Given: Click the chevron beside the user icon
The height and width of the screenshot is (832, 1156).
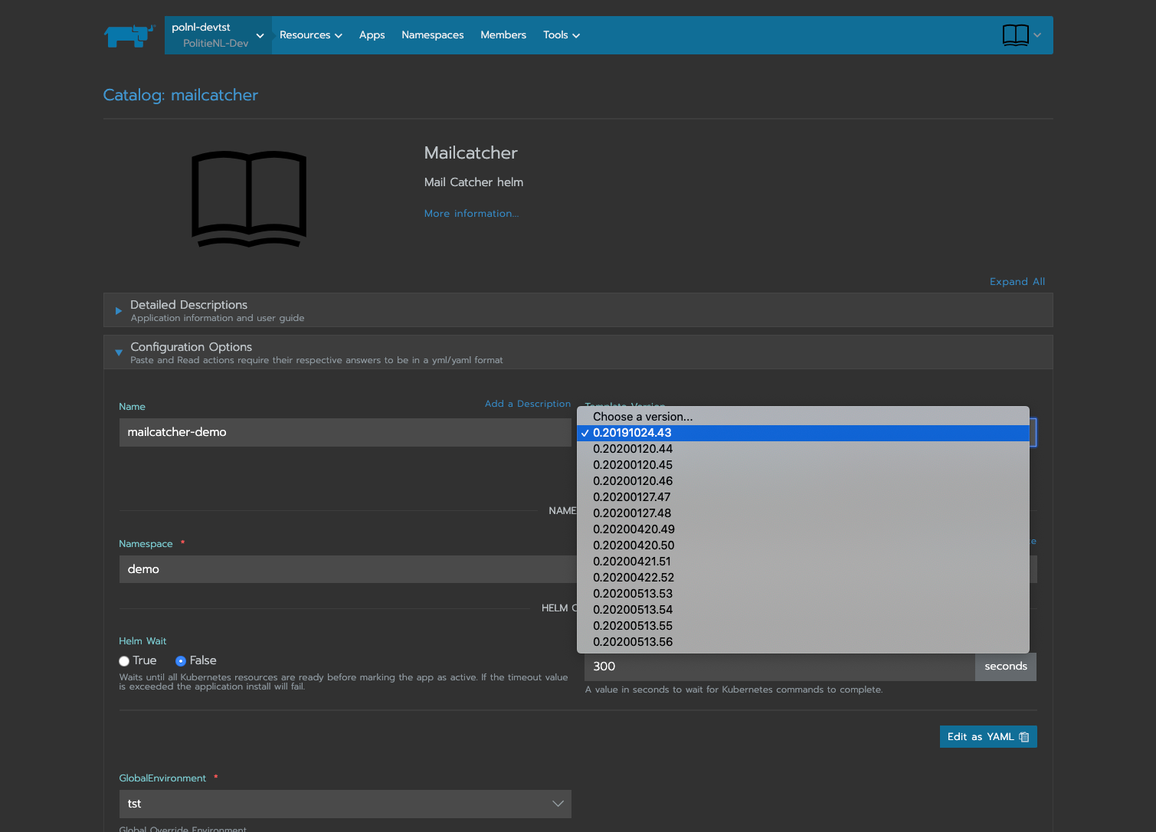Looking at the screenshot, I should (1037, 35).
